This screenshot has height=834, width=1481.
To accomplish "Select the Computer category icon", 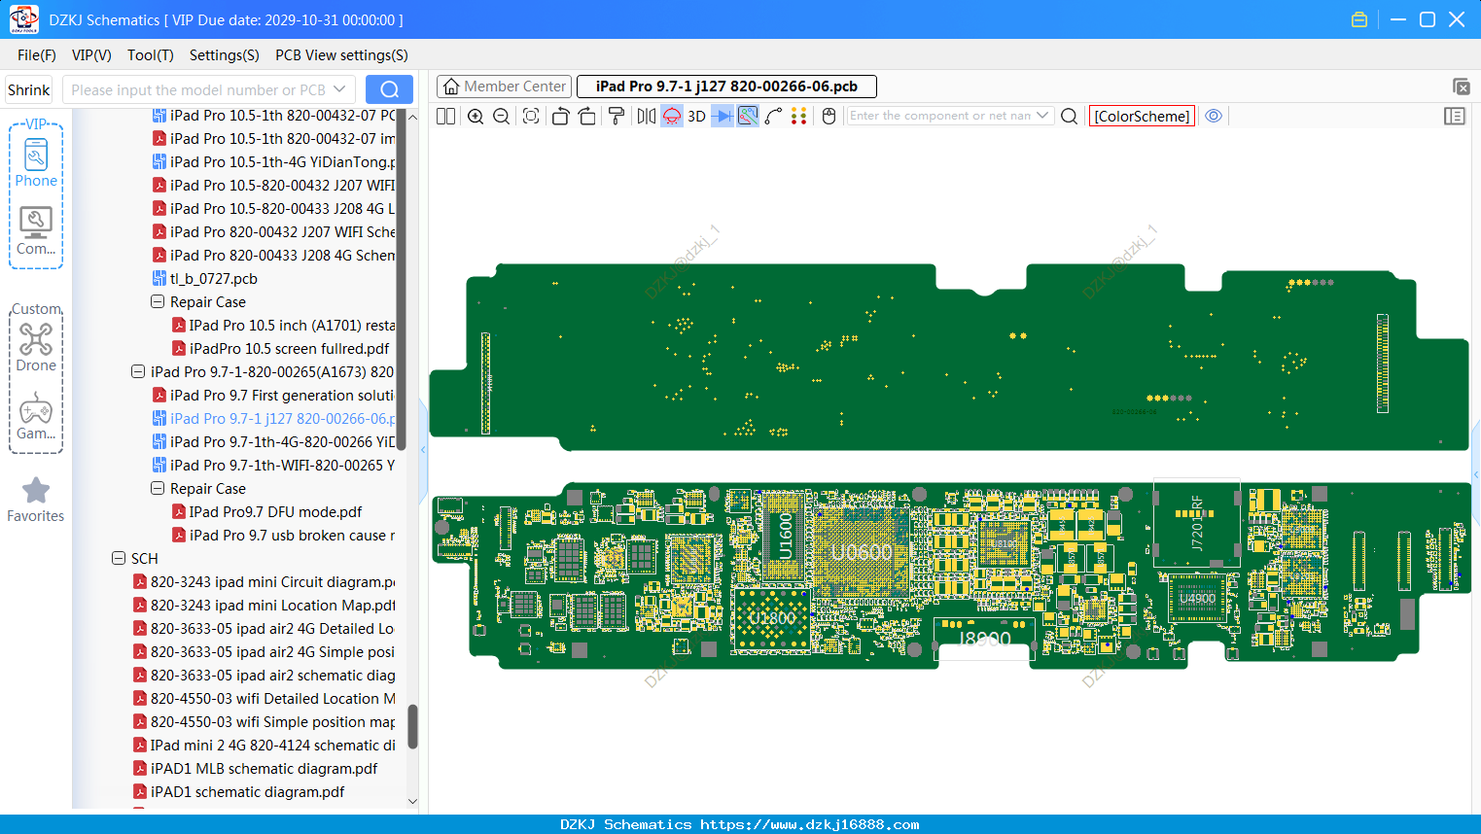I will [36, 231].
